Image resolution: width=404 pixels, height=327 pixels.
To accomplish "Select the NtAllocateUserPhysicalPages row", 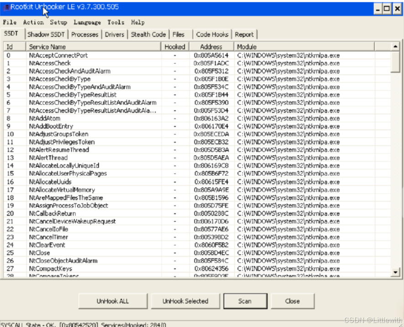I will (197, 174).
